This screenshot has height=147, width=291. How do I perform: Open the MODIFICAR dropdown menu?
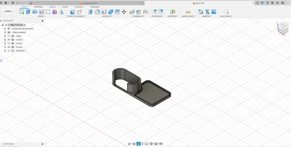coord(107,16)
